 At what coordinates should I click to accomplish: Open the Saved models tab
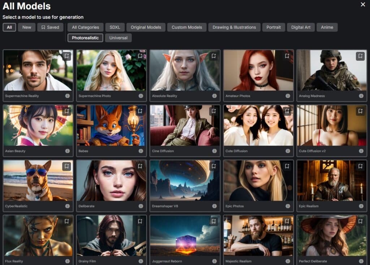click(x=50, y=27)
